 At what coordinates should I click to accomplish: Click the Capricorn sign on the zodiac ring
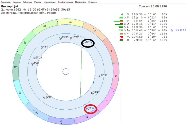point(87,117)
